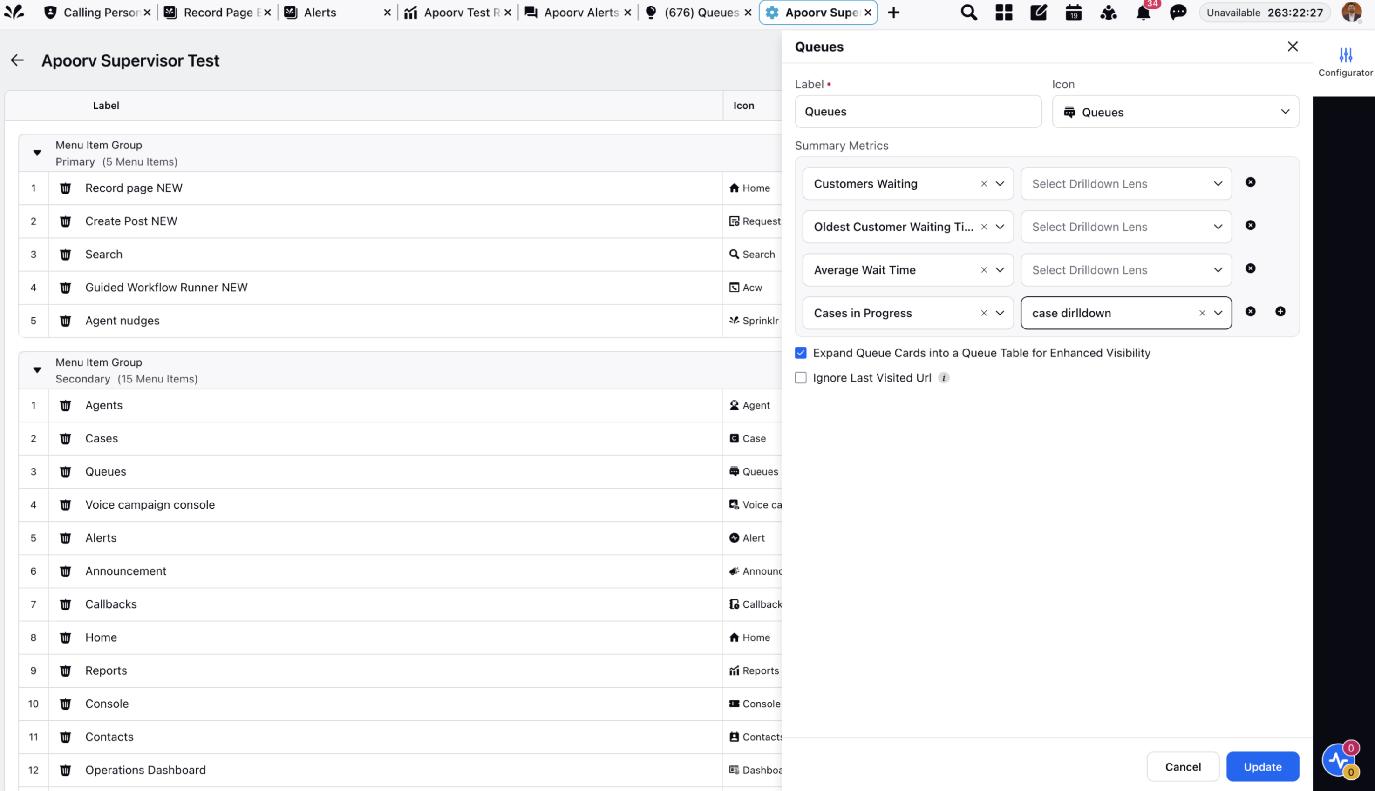
Task: Open the Icon dropdown showing Queues
Action: [x=1176, y=112]
